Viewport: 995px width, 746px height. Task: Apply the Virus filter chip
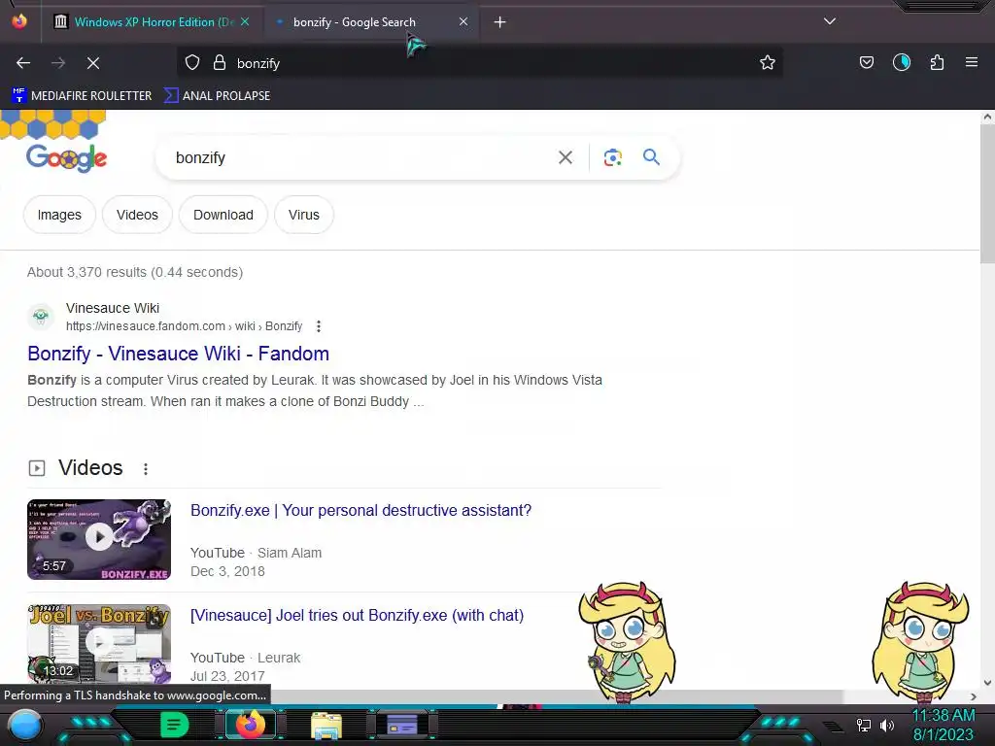point(304,215)
